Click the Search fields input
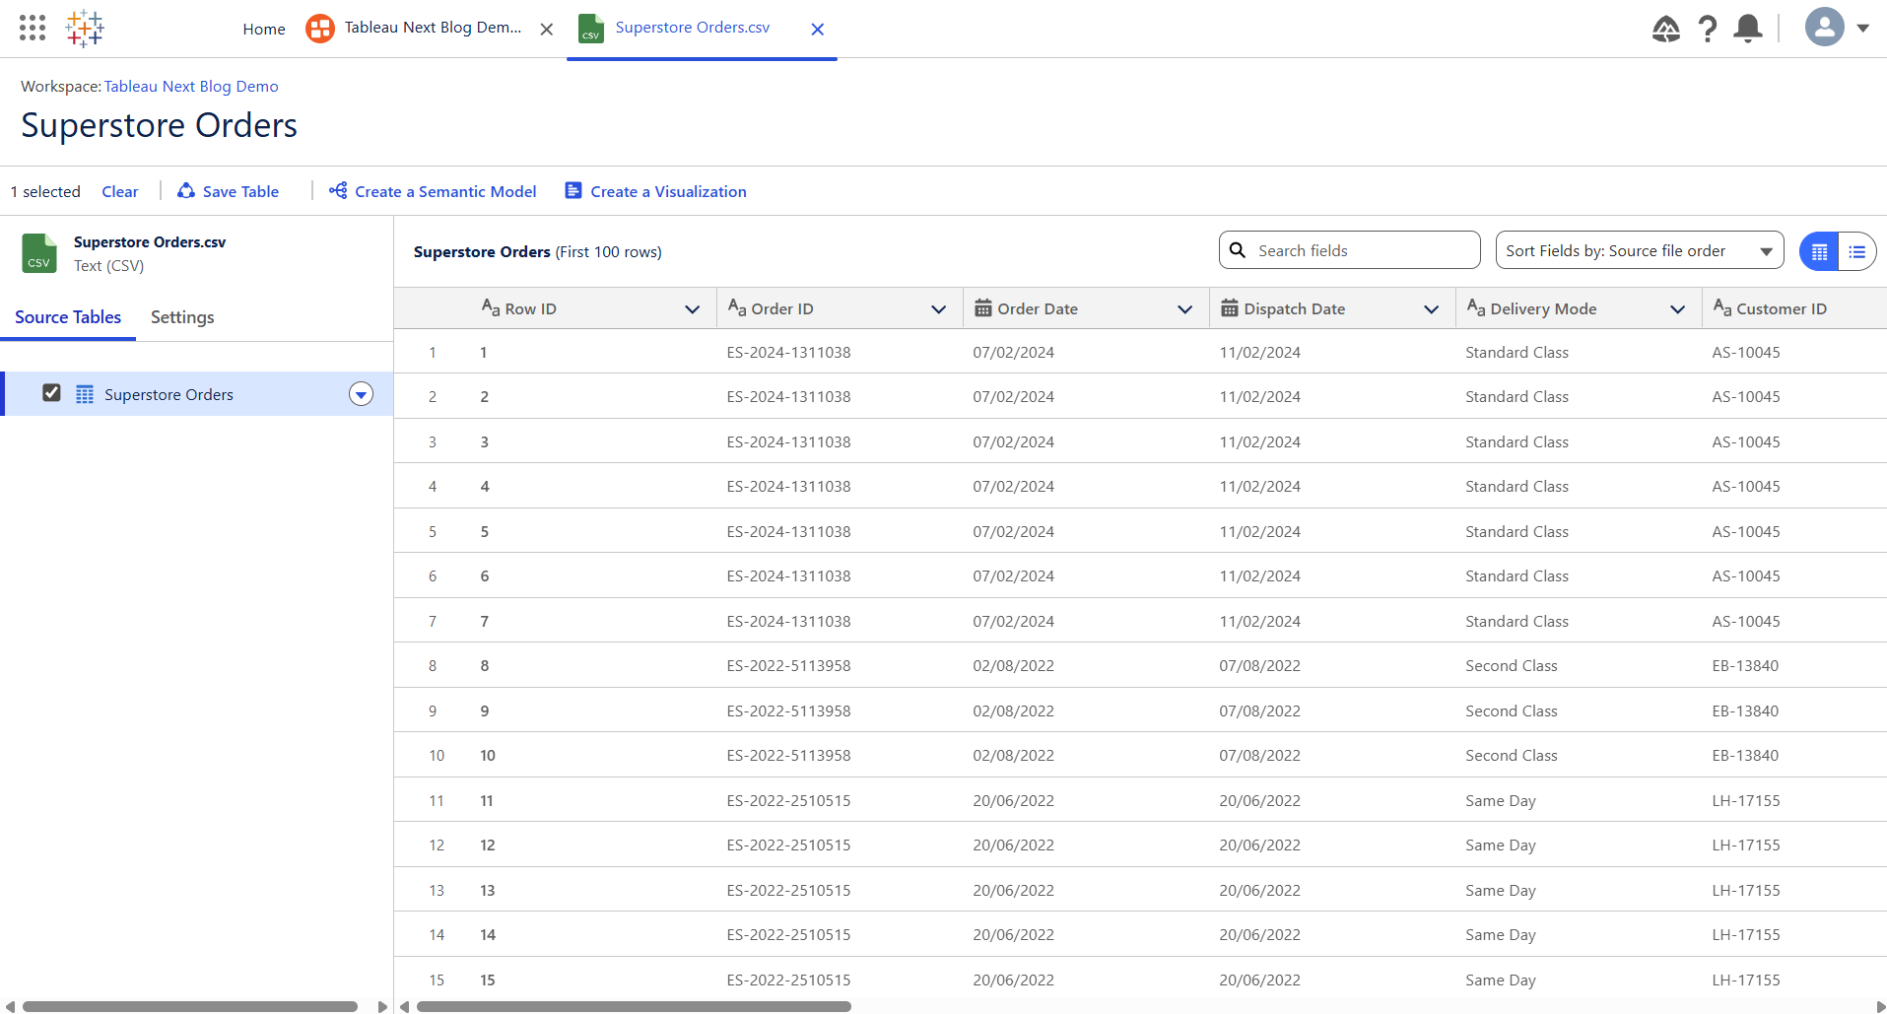1887x1014 pixels. 1350,250
